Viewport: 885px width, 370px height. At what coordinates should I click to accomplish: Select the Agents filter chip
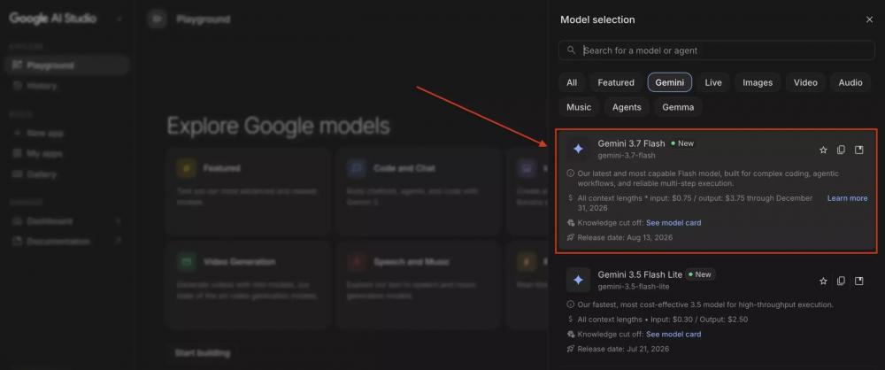(x=627, y=107)
